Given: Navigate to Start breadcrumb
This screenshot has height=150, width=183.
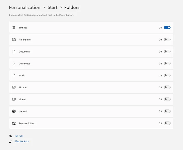Looking at the screenshot, I should click(x=52, y=7).
